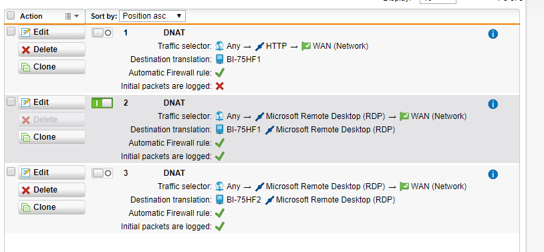This screenshot has width=544, height=252.
Task: Open info icon for DNAT rule 2
Action: pyautogui.click(x=493, y=104)
